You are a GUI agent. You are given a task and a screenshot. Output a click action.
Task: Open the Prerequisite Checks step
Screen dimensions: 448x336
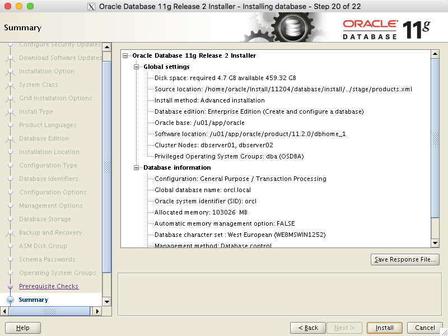[x=49, y=286]
